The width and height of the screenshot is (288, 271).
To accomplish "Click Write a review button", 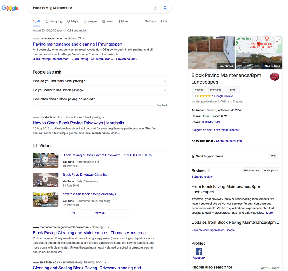I will pyautogui.click(x=251, y=170).
